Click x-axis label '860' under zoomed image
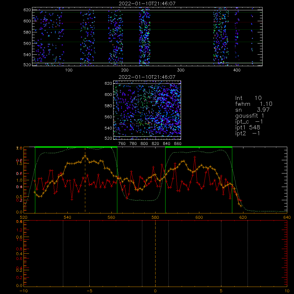 tap(178, 144)
